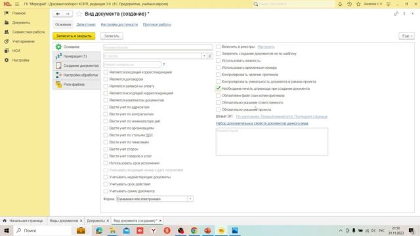Tick Включить в реестры checkbox

tap(219, 47)
